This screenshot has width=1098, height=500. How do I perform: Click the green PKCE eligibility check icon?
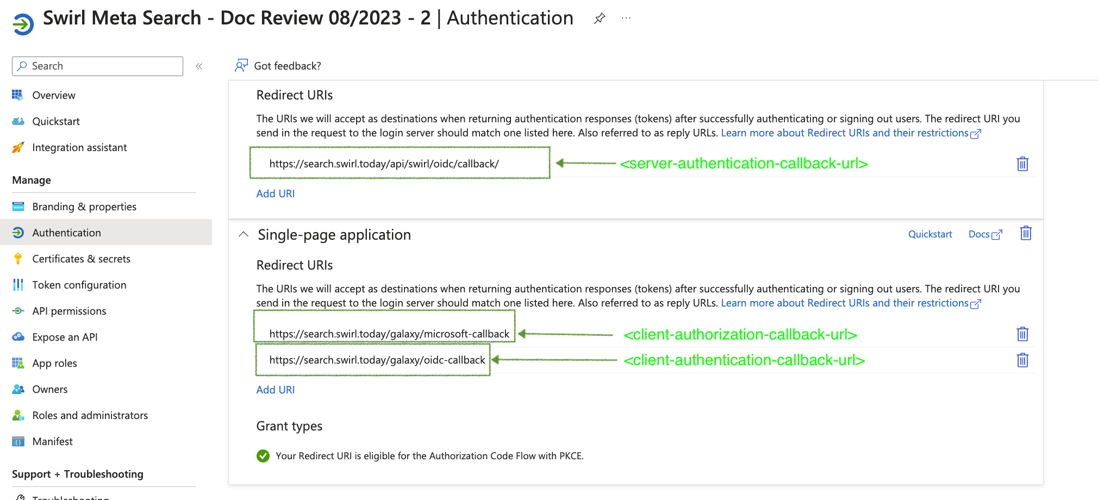(263, 456)
